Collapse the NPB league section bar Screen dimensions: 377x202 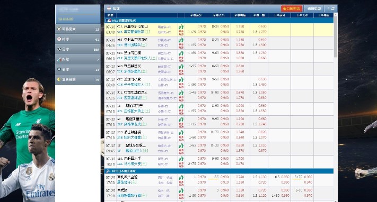[219, 171]
